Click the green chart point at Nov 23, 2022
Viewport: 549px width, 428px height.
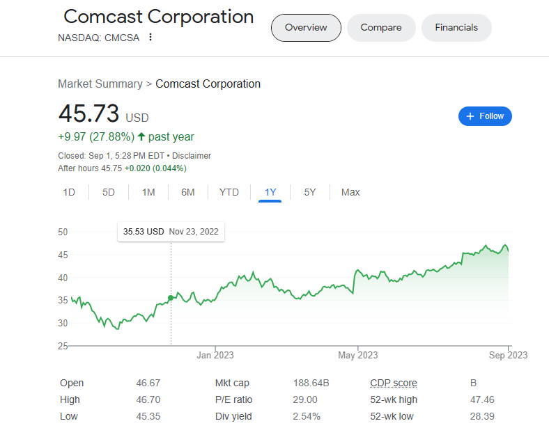171,298
